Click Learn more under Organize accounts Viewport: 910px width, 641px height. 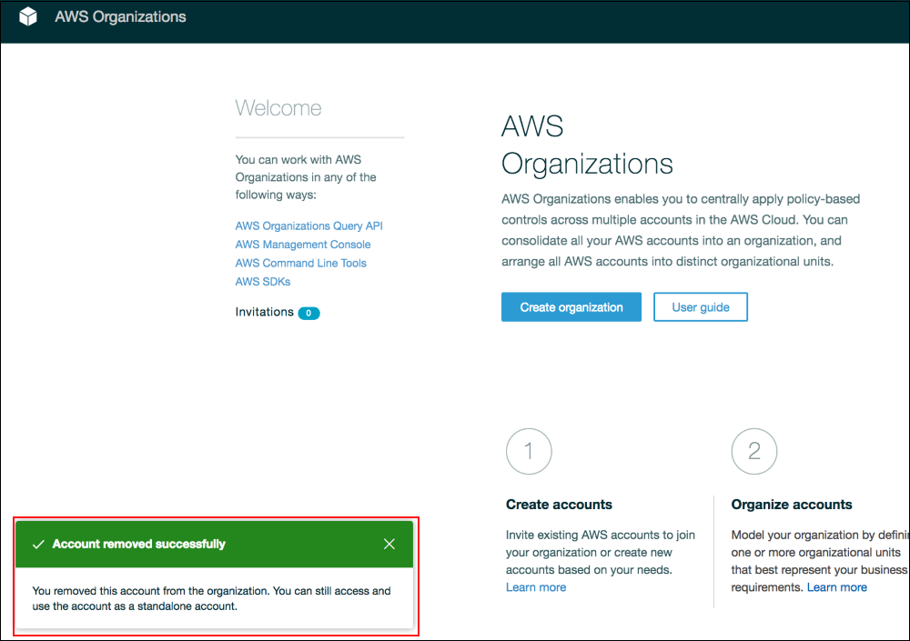pos(836,587)
